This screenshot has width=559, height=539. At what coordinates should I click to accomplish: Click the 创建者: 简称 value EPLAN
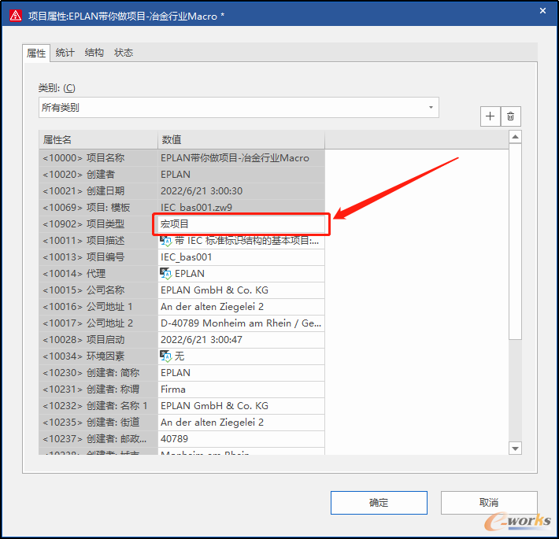pos(242,373)
